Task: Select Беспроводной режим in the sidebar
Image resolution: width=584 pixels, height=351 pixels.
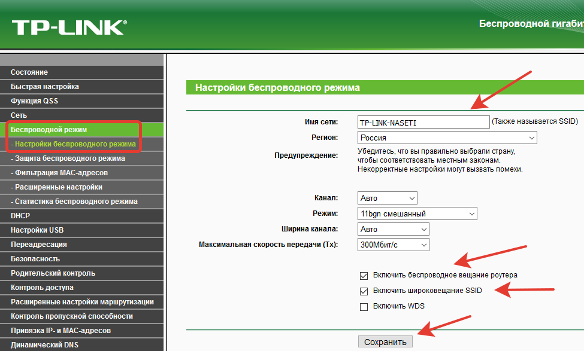Action: [81, 130]
